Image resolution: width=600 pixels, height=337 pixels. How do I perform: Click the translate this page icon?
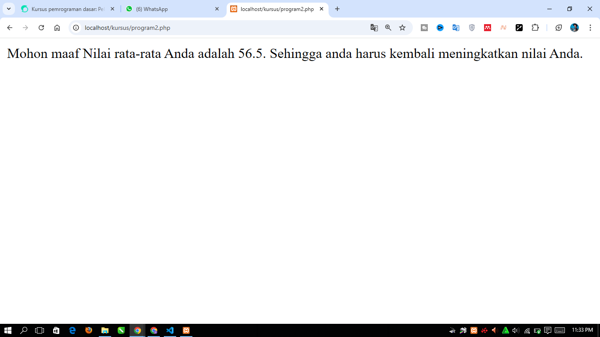coord(374,28)
